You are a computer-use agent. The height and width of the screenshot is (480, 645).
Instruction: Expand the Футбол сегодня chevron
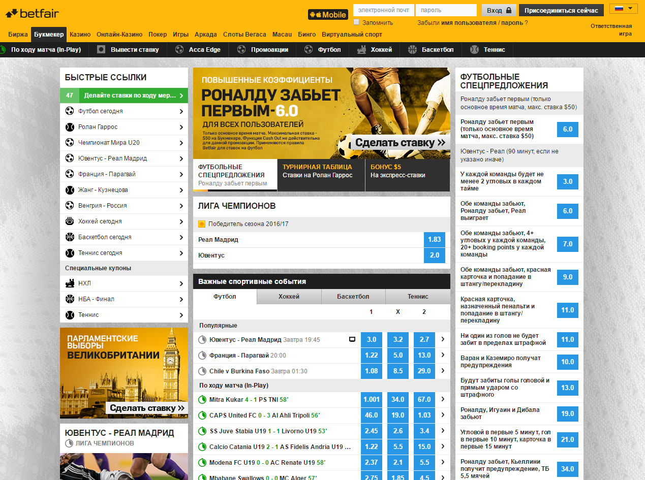(x=181, y=111)
